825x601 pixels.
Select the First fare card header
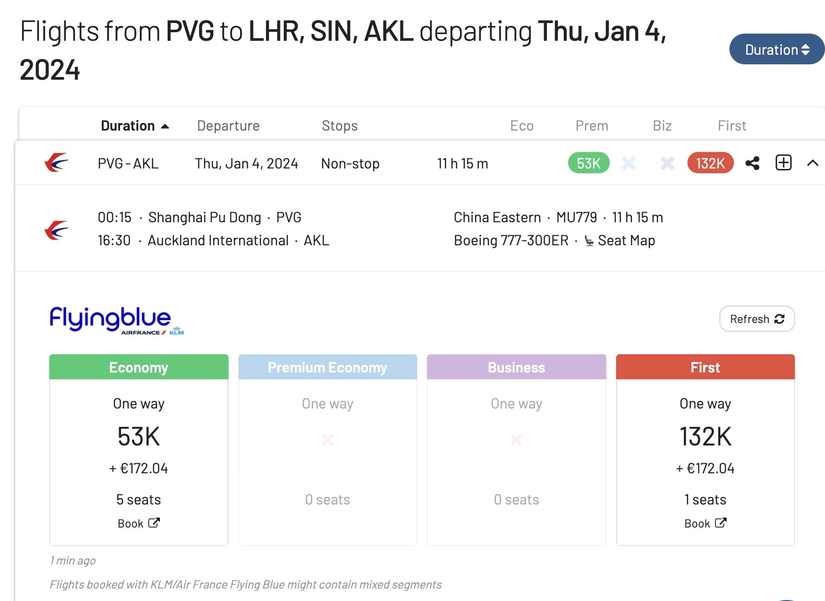[705, 367]
